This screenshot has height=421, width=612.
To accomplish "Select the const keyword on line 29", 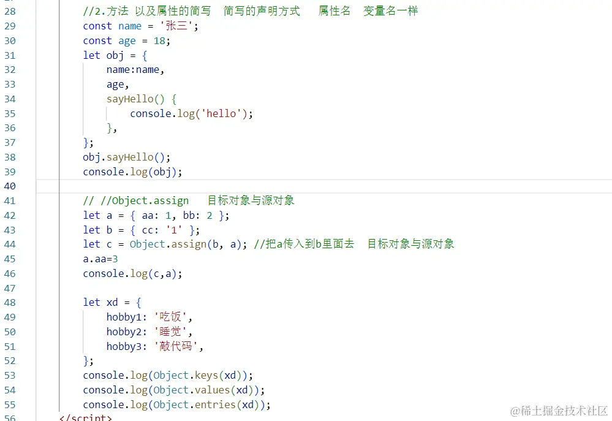I will [97, 26].
